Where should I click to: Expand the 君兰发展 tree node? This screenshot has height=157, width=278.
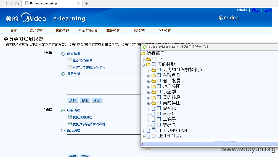[149, 81]
